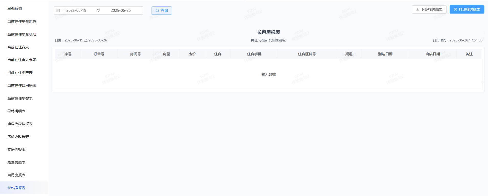
Task: Click the calendar icon in date range
Action: coord(58,10)
